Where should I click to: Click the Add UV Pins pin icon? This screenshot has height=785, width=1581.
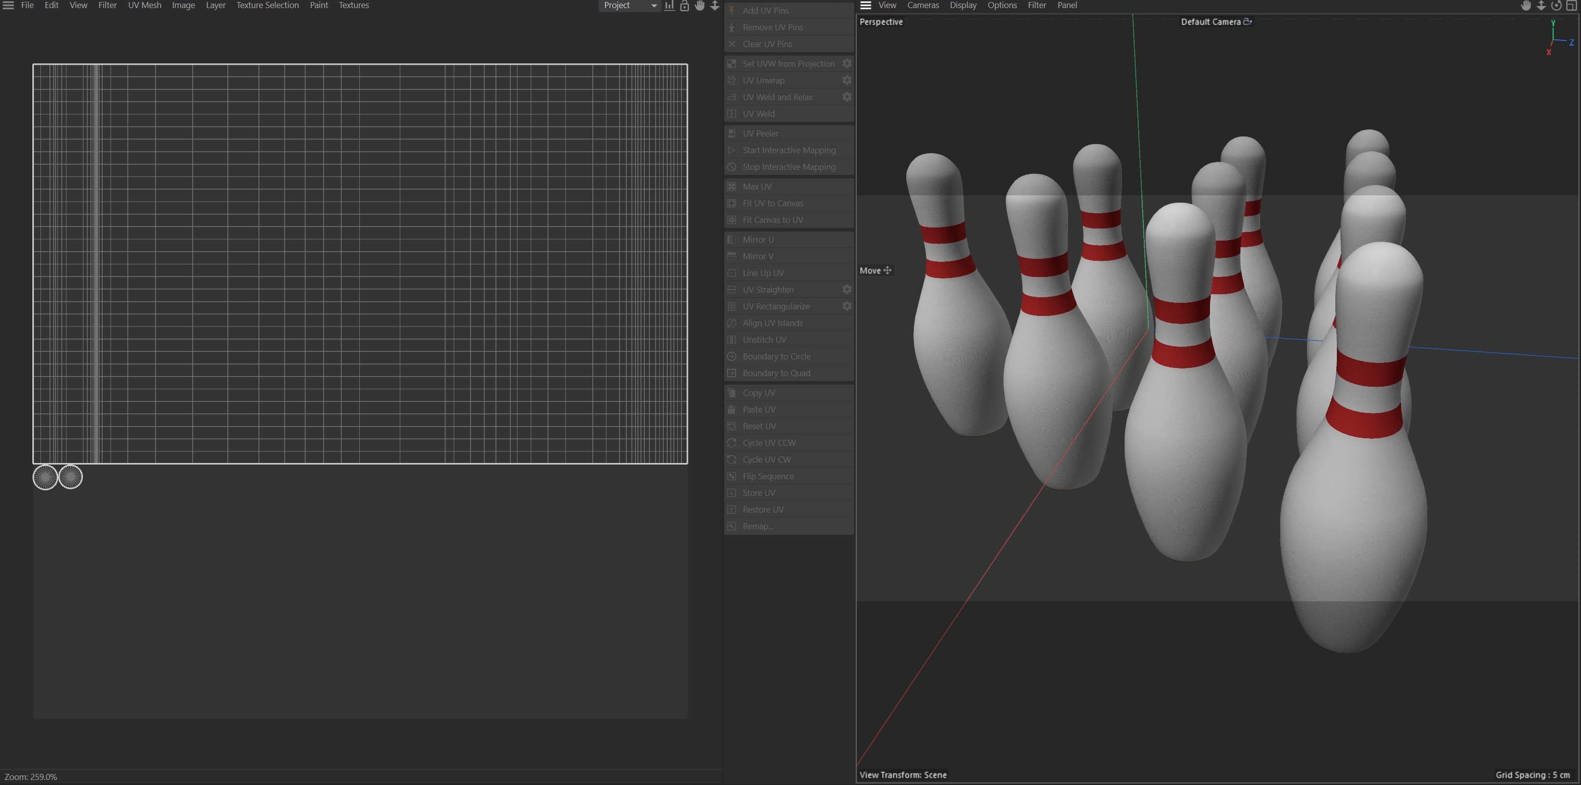(x=731, y=11)
